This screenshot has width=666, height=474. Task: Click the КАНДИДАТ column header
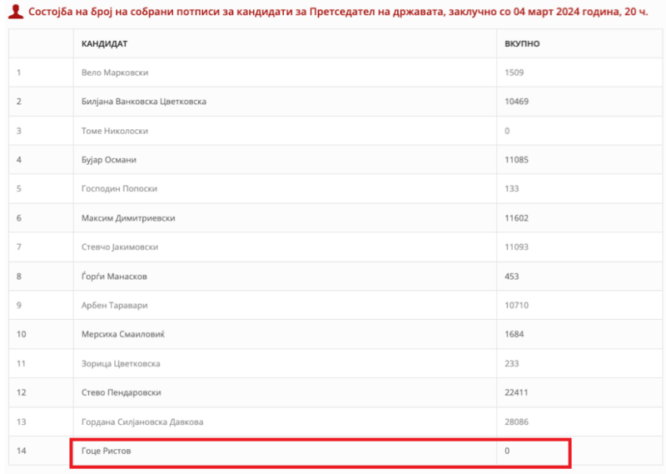[x=104, y=43]
